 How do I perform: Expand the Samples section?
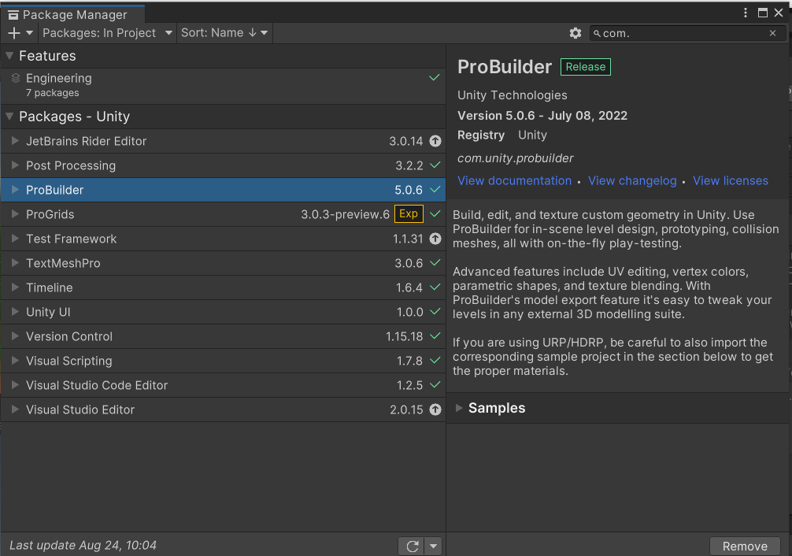pos(459,408)
